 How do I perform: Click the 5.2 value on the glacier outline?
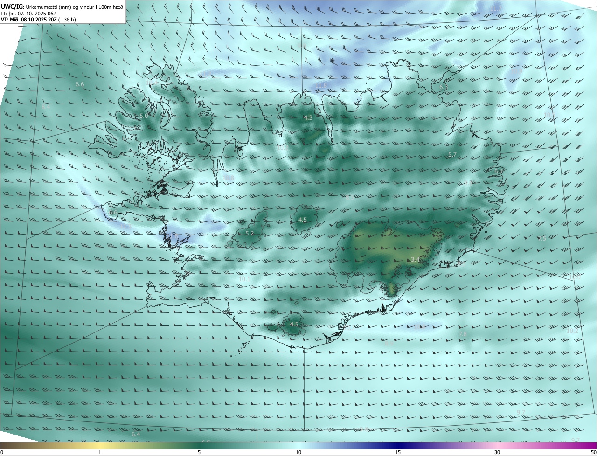250,233
